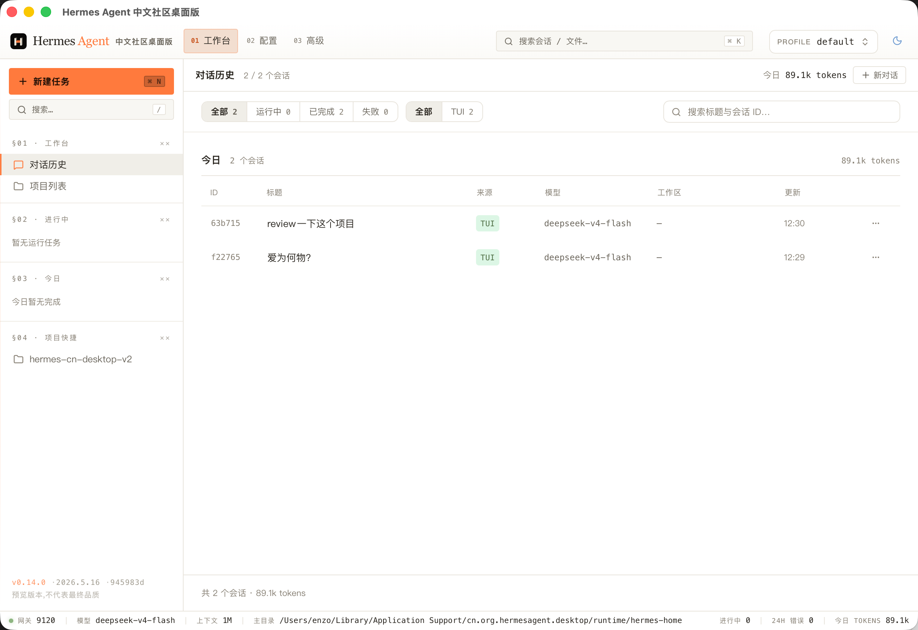This screenshot has height=630, width=918.
Task: Click the 上下文 1M status entry
Action: point(214,620)
